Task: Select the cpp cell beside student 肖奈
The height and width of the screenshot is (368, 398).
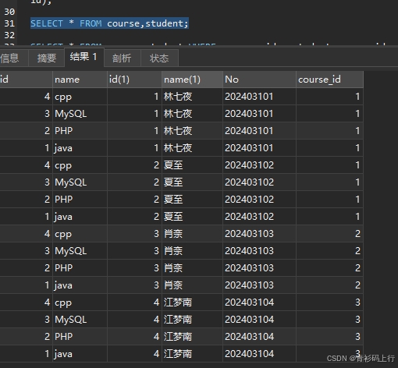Action: click(80, 234)
